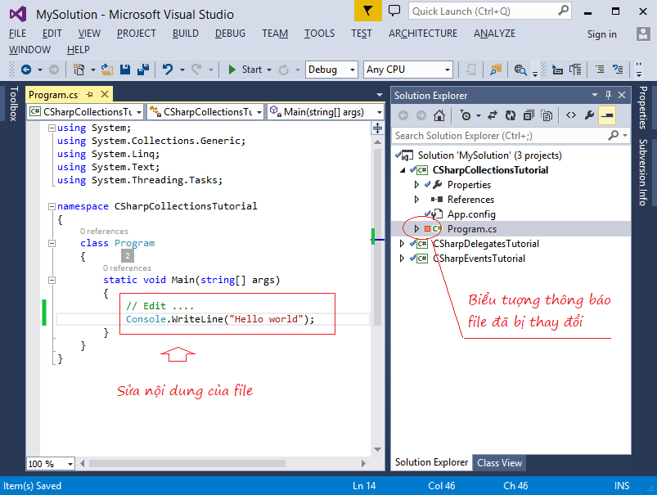Click Pending Changes Filter clock icon
Screen dimensions: 657x495
[465, 115]
